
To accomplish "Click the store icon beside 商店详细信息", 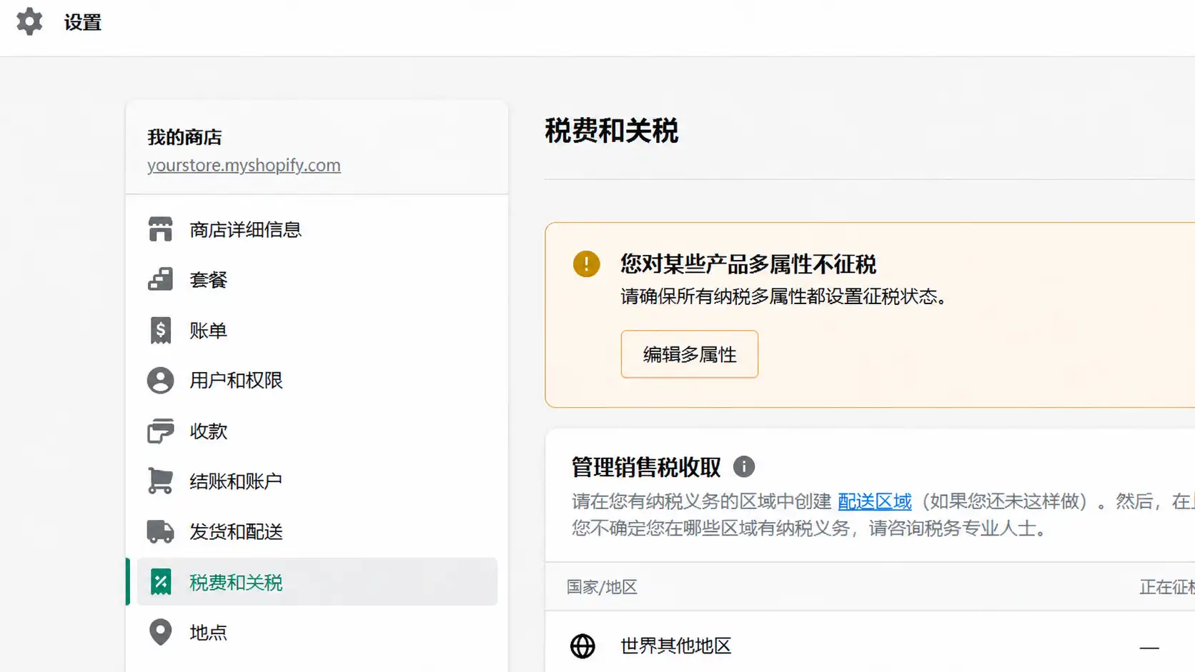I will pos(160,229).
